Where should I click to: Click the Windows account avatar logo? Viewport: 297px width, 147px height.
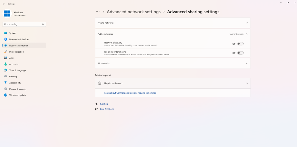pos(7,13)
